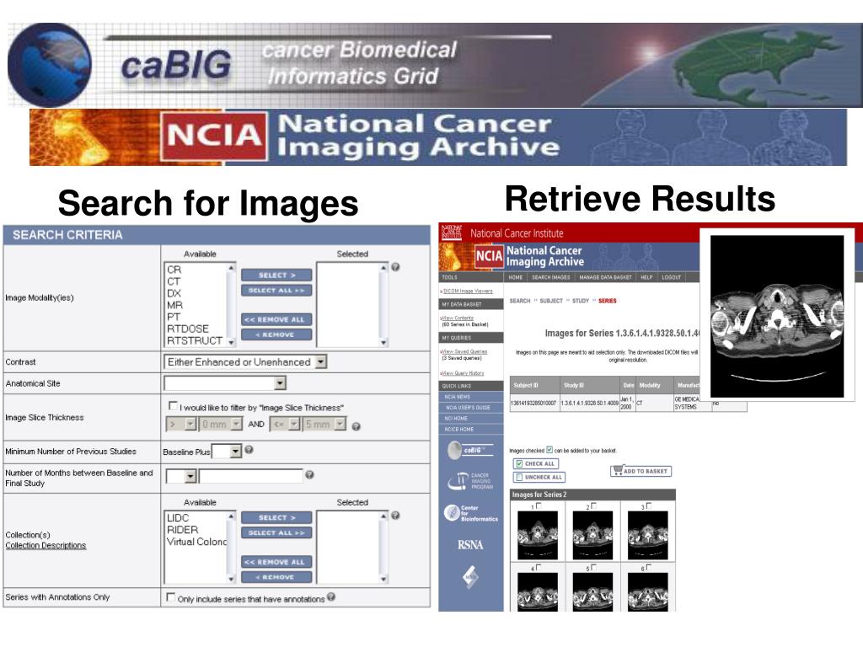
Task: Click help icon next to Image Modality selected list
Action: click(x=395, y=267)
